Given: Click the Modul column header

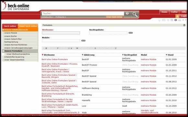Looking at the screenshot, I should coord(144,55).
